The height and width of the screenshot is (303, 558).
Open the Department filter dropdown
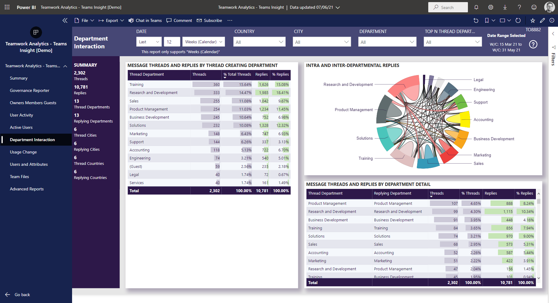click(x=387, y=42)
